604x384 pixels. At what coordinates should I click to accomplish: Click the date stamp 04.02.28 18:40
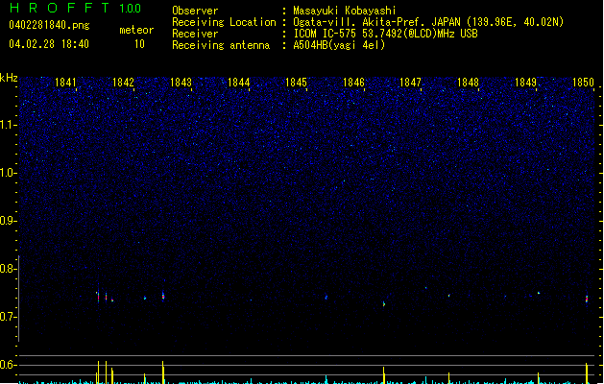(49, 44)
